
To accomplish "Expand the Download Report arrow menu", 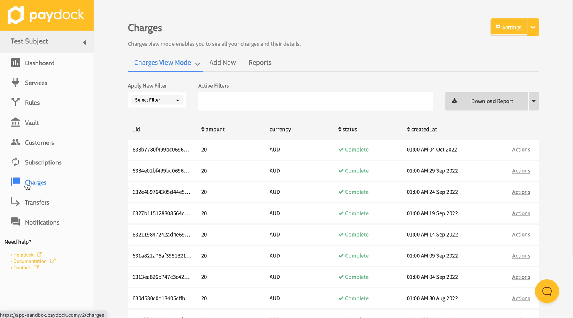I will [x=533, y=101].
